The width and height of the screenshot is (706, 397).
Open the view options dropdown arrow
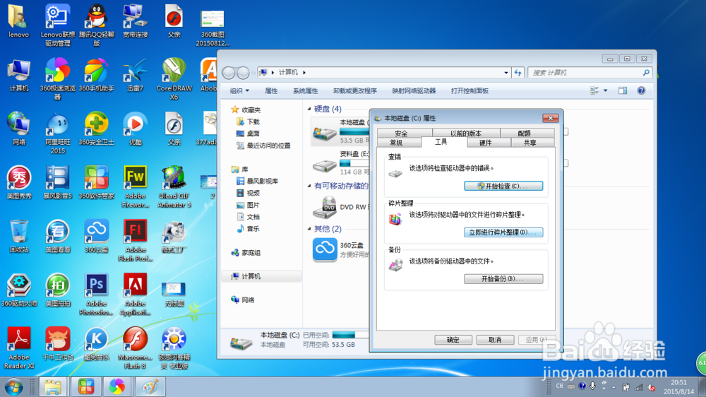click(606, 90)
